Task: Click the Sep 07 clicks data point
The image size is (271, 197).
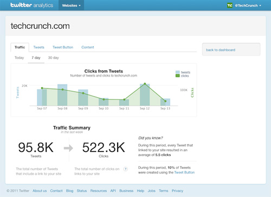Action: click(42, 88)
